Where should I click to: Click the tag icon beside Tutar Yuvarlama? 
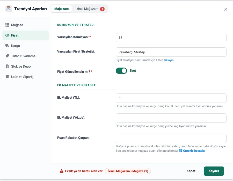coord(7,56)
